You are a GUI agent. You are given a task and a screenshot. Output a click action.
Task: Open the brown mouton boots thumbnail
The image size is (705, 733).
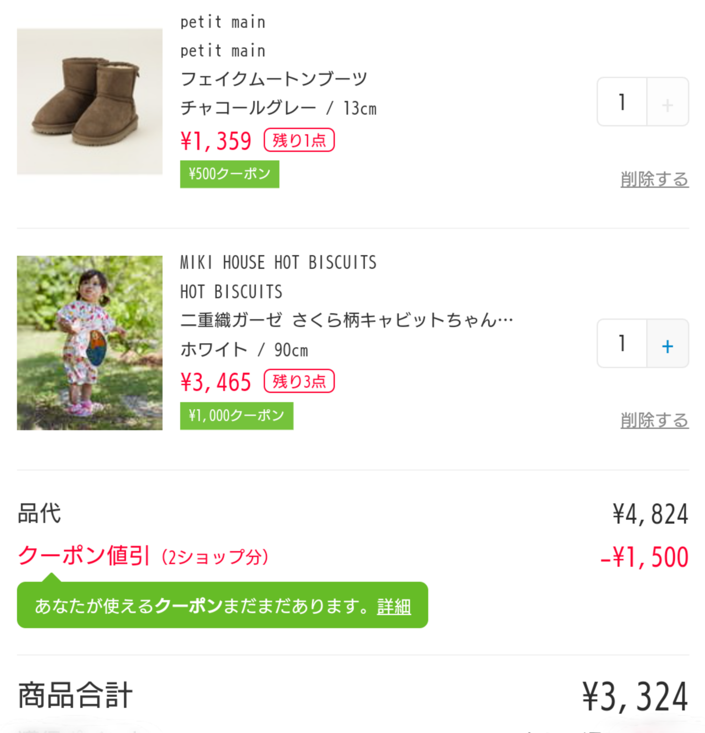[90, 101]
